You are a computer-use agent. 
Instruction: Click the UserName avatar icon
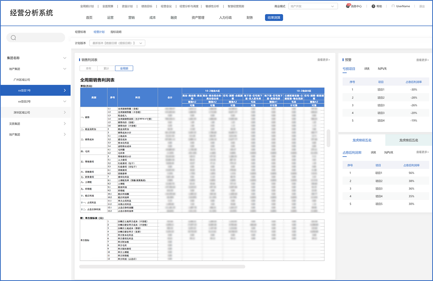click(393, 6)
